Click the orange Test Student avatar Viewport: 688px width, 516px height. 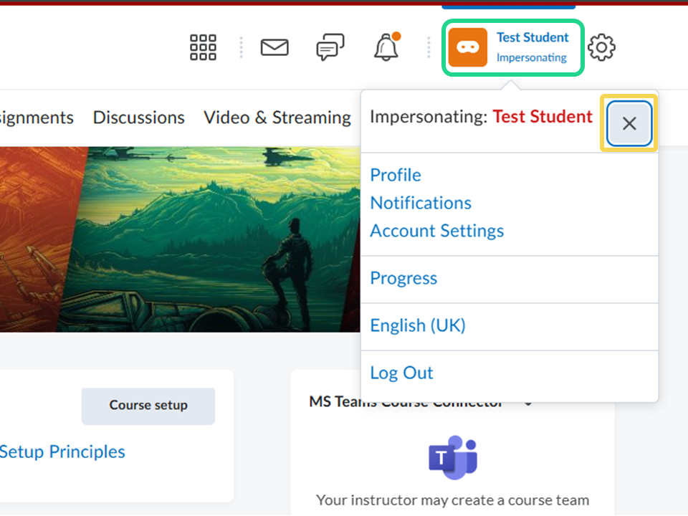pos(468,47)
